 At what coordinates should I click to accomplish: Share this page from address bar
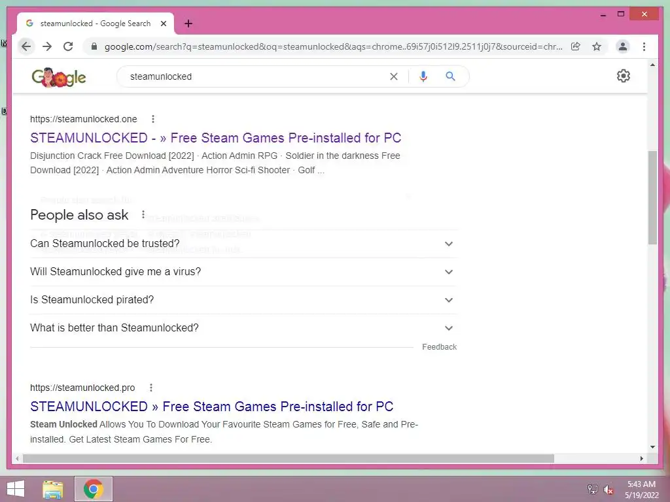tap(576, 46)
